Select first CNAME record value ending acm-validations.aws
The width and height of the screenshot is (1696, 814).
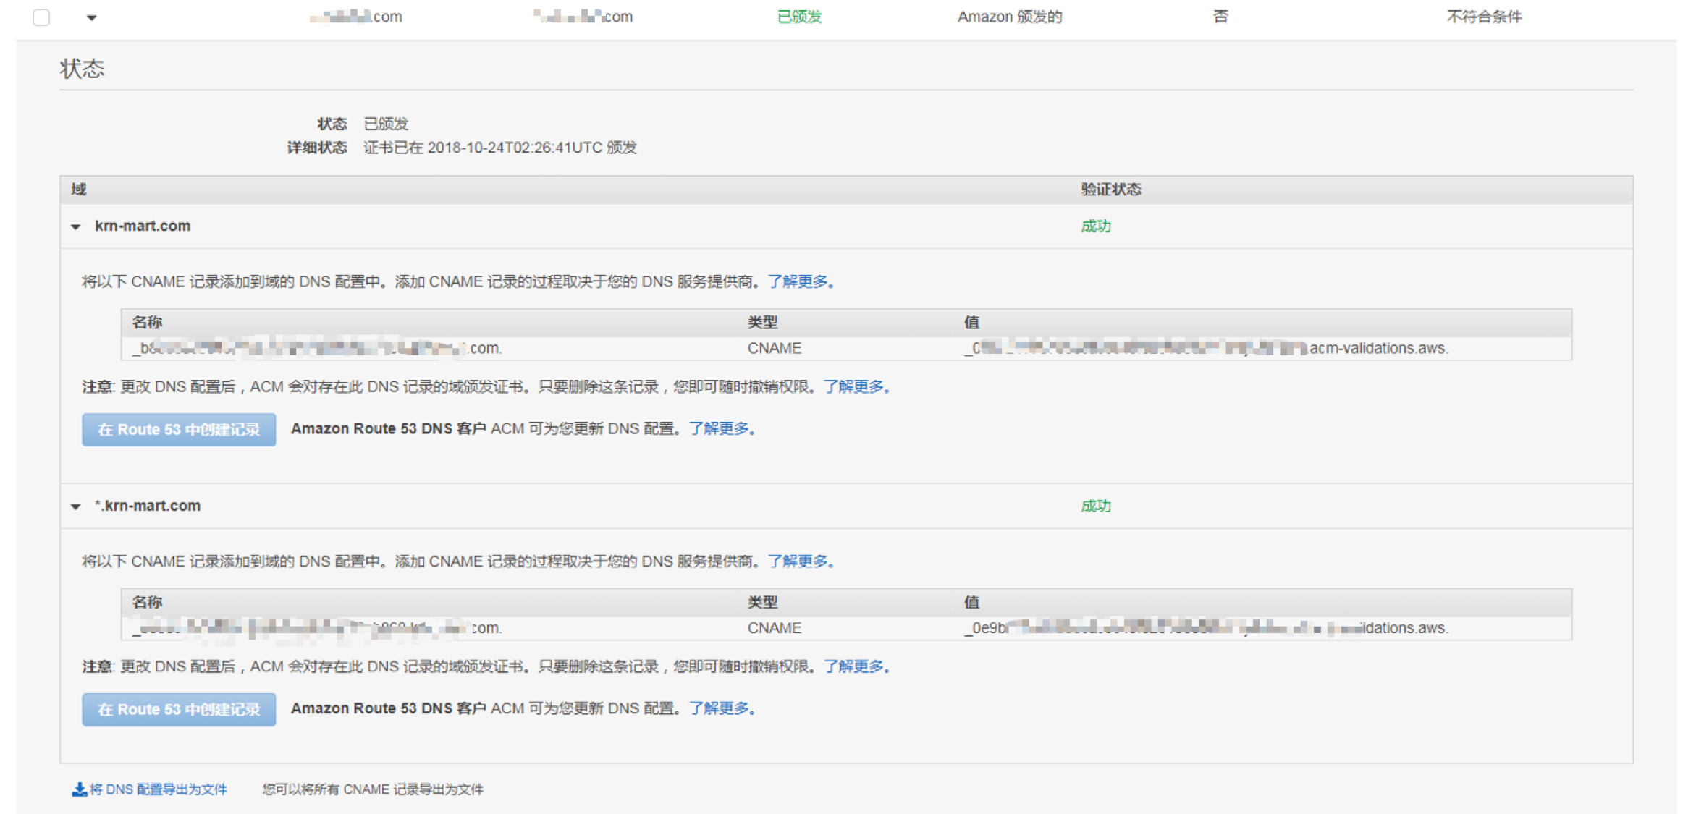pyautogui.click(x=1205, y=348)
